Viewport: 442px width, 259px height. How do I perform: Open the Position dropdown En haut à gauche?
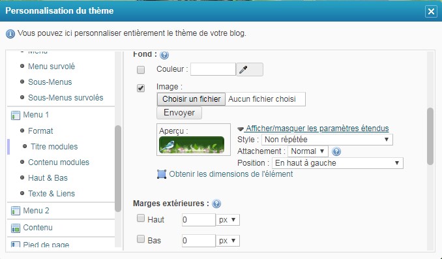click(338, 163)
